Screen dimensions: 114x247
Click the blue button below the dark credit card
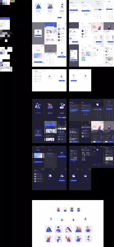click(38, 162)
